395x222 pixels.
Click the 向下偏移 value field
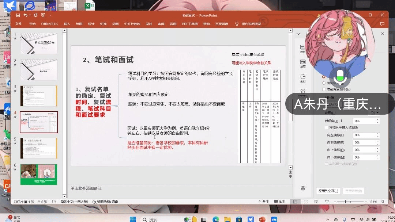[365, 157]
